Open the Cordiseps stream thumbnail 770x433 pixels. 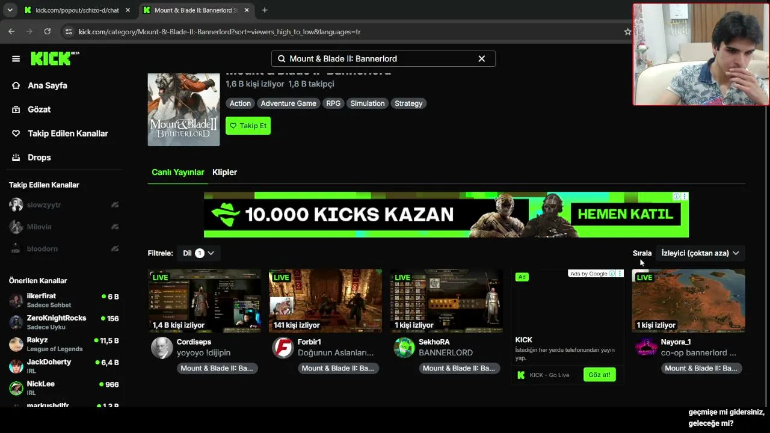(205, 301)
